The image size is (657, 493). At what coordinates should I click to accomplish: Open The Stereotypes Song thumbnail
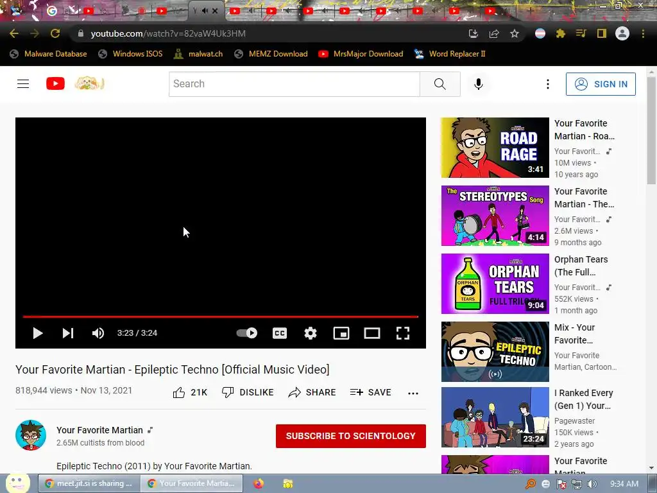click(495, 216)
